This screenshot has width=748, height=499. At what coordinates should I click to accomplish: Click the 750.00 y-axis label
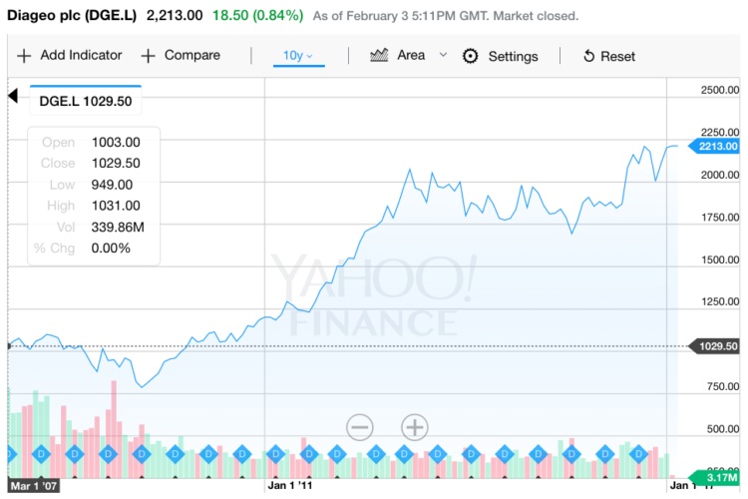(723, 387)
